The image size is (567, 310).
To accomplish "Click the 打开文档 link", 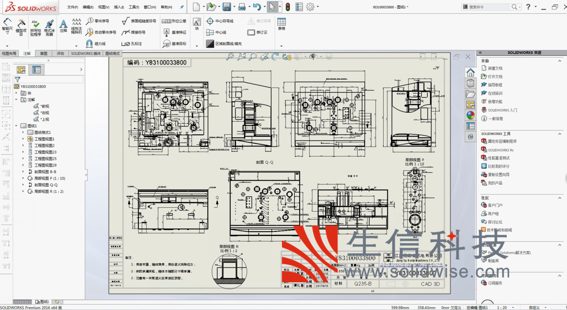I will (x=495, y=77).
